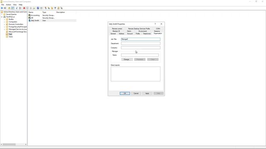Click the Apply button
This screenshot has width=266, height=149.
[x=147, y=94]
